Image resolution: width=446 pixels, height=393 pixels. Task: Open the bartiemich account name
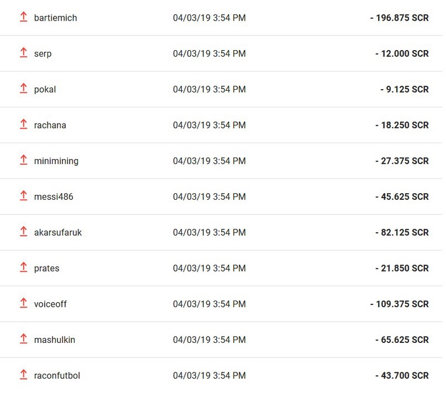point(55,18)
